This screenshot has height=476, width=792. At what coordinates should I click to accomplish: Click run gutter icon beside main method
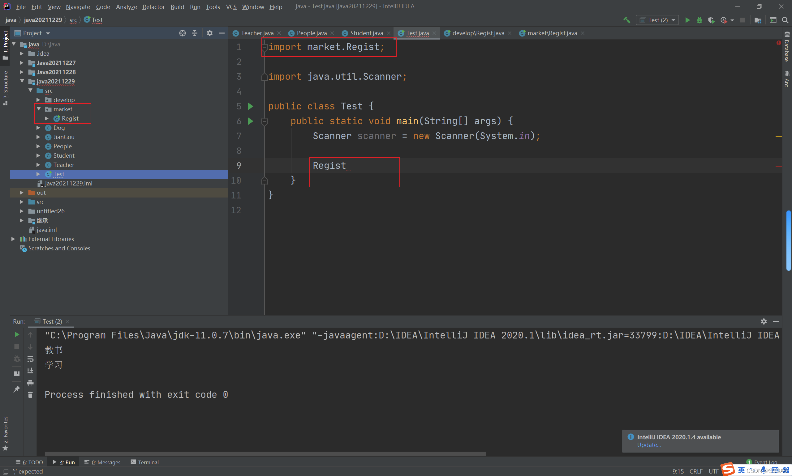click(250, 121)
